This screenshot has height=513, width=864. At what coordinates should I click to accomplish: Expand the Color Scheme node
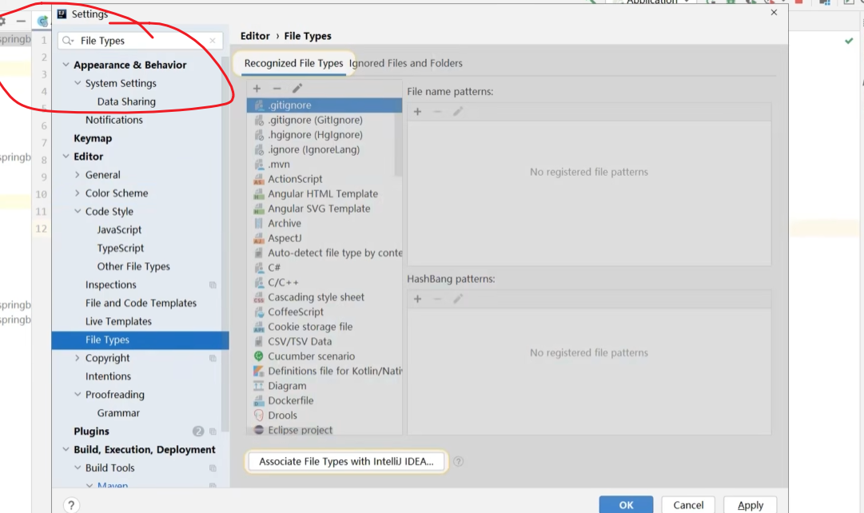click(78, 193)
